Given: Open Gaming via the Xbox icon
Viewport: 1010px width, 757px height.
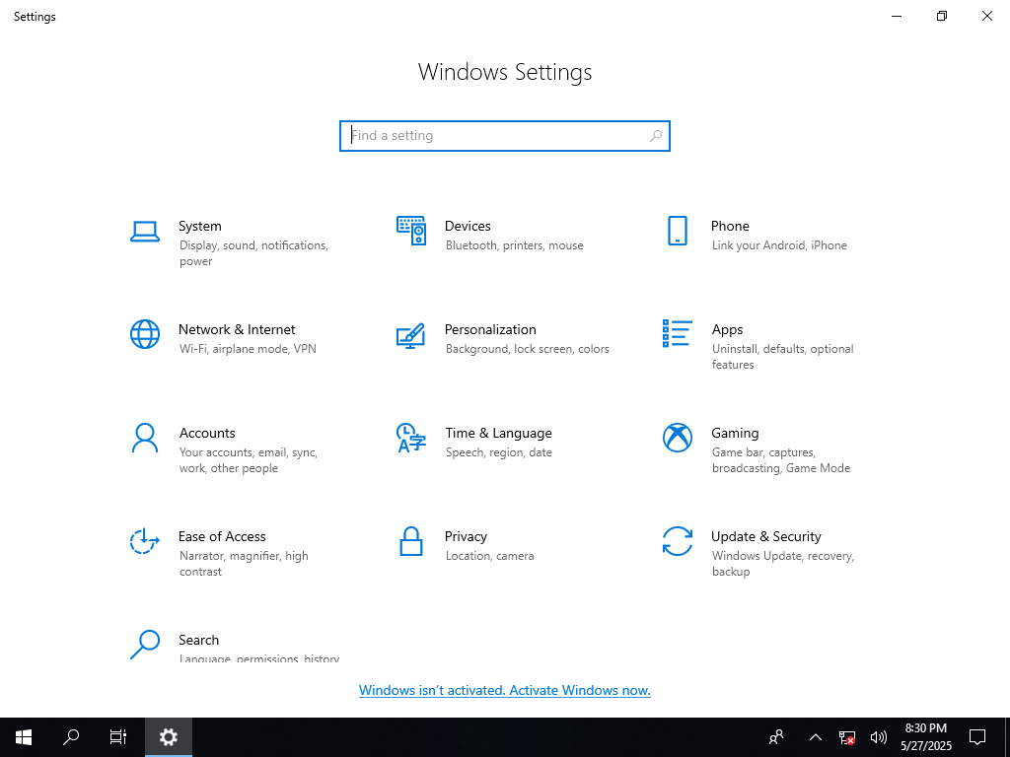Looking at the screenshot, I should click(677, 438).
